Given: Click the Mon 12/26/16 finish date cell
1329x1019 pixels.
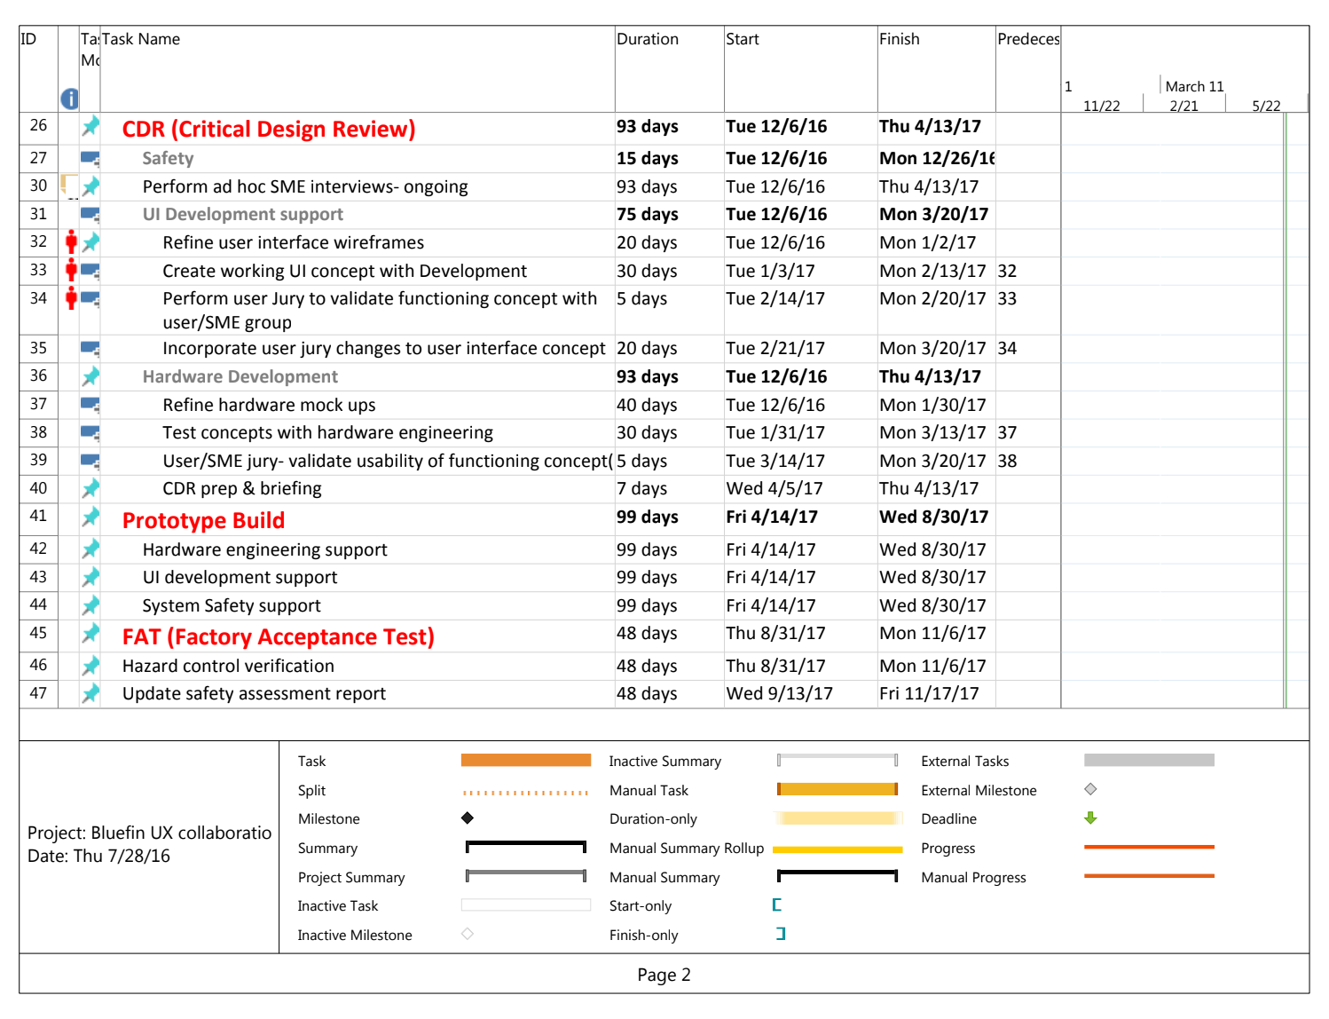Looking at the screenshot, I should click(x=937, y=159).
